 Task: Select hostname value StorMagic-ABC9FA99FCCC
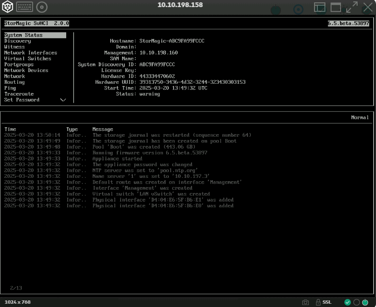coord(172,41)
